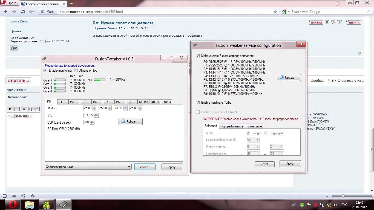The width and height of the screenshot is (374, 210).
Task: Switch to the High performance tab
Action: pos(232,126)
